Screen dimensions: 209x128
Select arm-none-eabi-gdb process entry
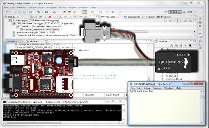point(34,32)
